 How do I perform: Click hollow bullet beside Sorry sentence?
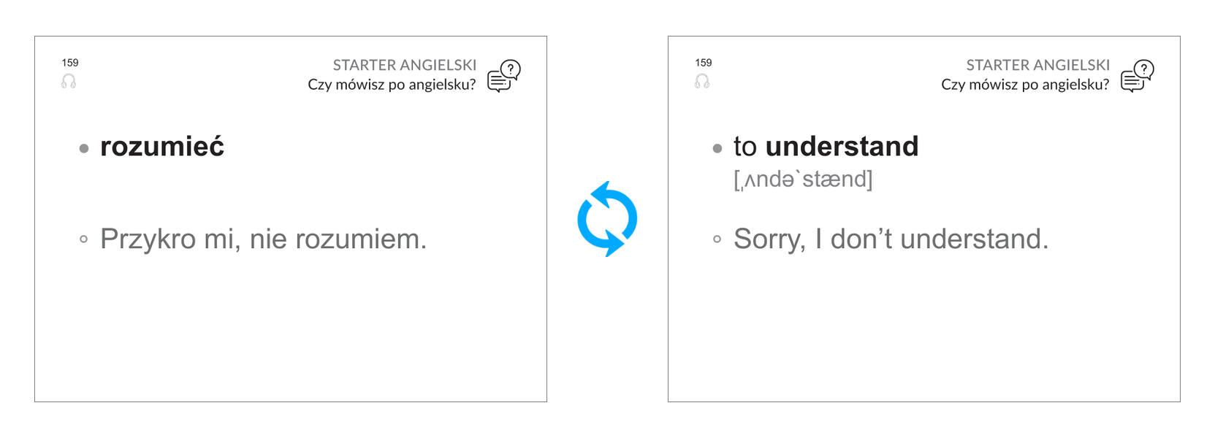pyautogui.click(x=717, y=239)
